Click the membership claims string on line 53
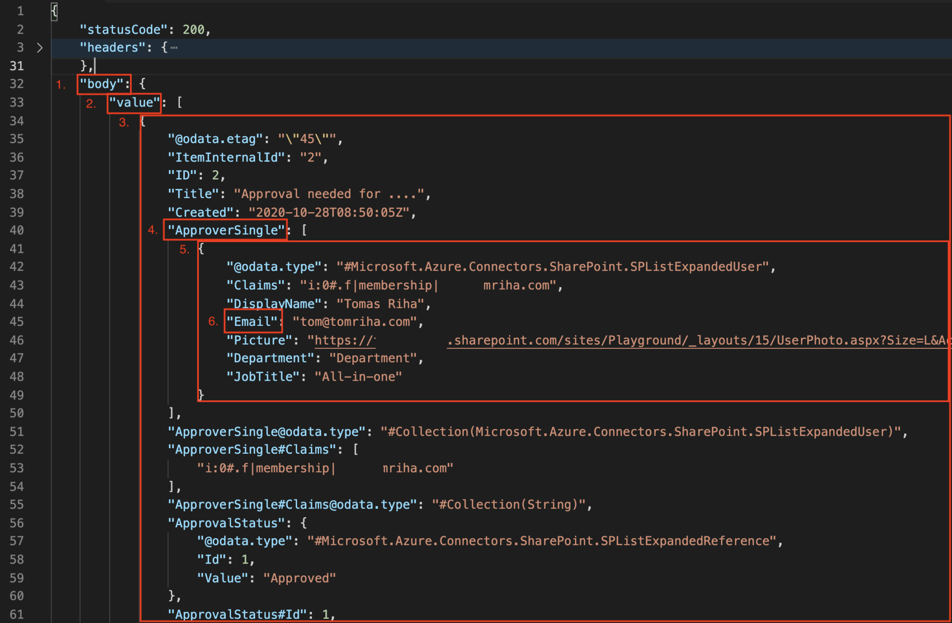The image size is (952, 623). (x=325, y=468)
